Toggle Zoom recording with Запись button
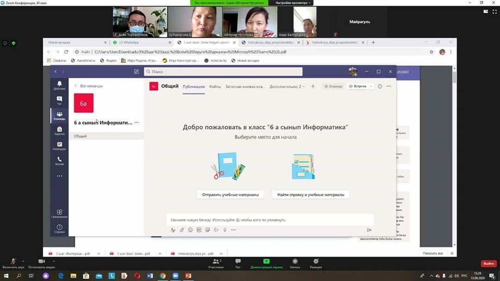Screen dimensions: 500x281 point(295,263)
